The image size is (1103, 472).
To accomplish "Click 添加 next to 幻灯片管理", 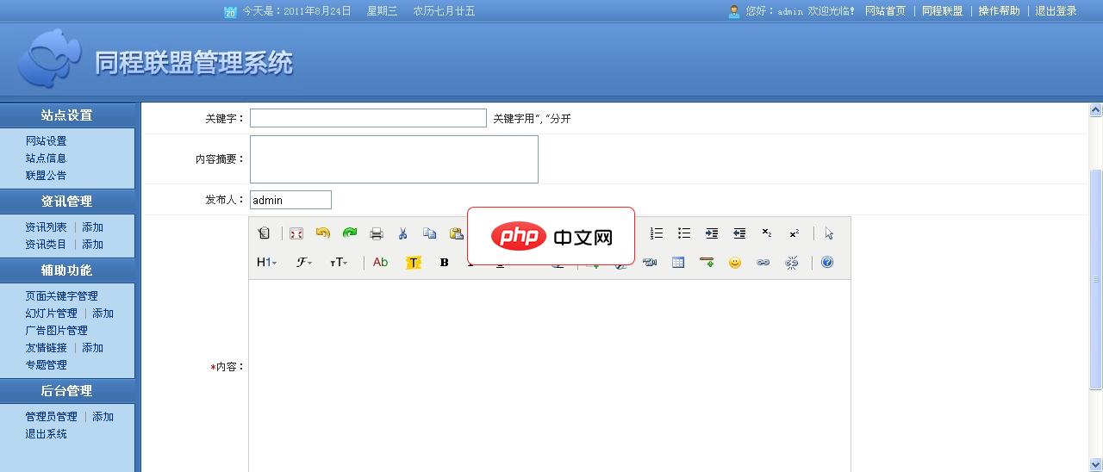I will (x=103, y=314).
